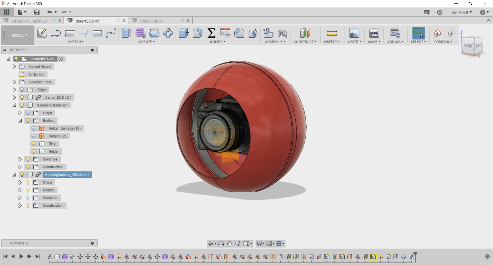Screen dimensions: 493x265
Task: Click the Insert image icon
Action: [354, 33]
